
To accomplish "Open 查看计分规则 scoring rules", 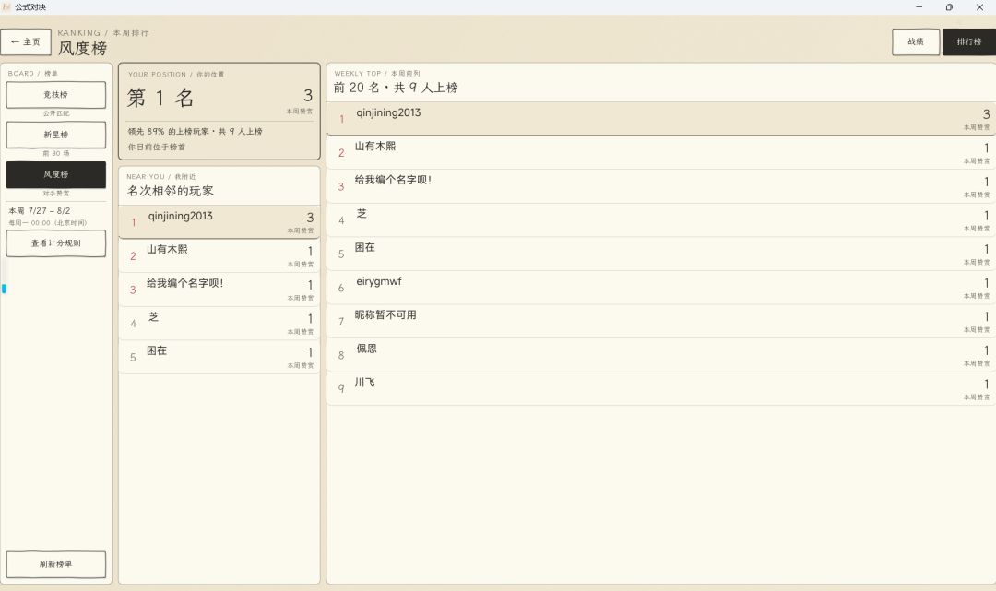I will click(56, 243).
